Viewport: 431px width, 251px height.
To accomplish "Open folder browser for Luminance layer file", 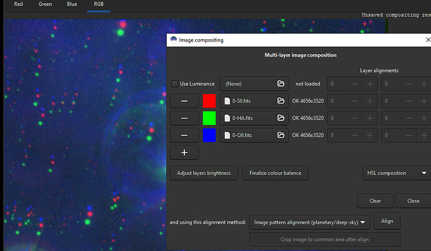I will click(x=281, y=83).
